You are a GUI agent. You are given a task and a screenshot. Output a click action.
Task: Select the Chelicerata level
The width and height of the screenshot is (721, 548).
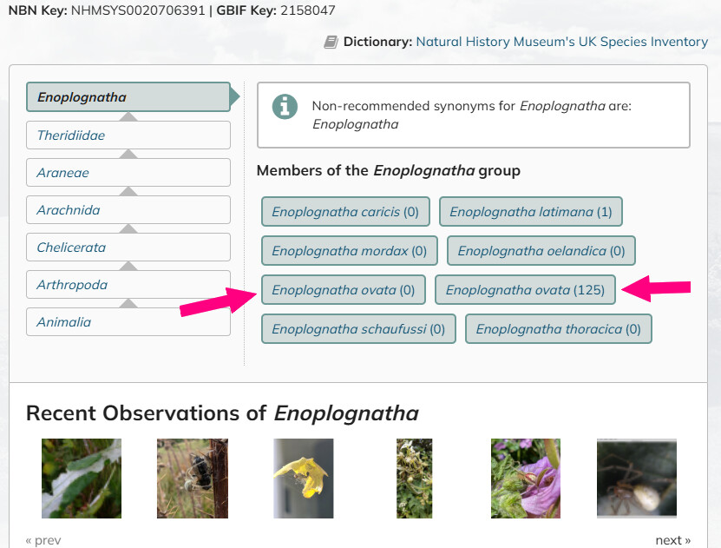coord(128,248)
